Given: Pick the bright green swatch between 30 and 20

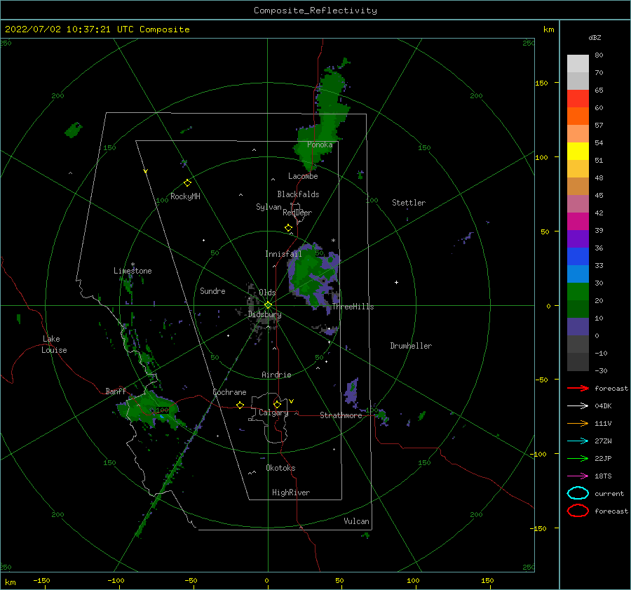Looking at the screenshot, I should point(578,292).
